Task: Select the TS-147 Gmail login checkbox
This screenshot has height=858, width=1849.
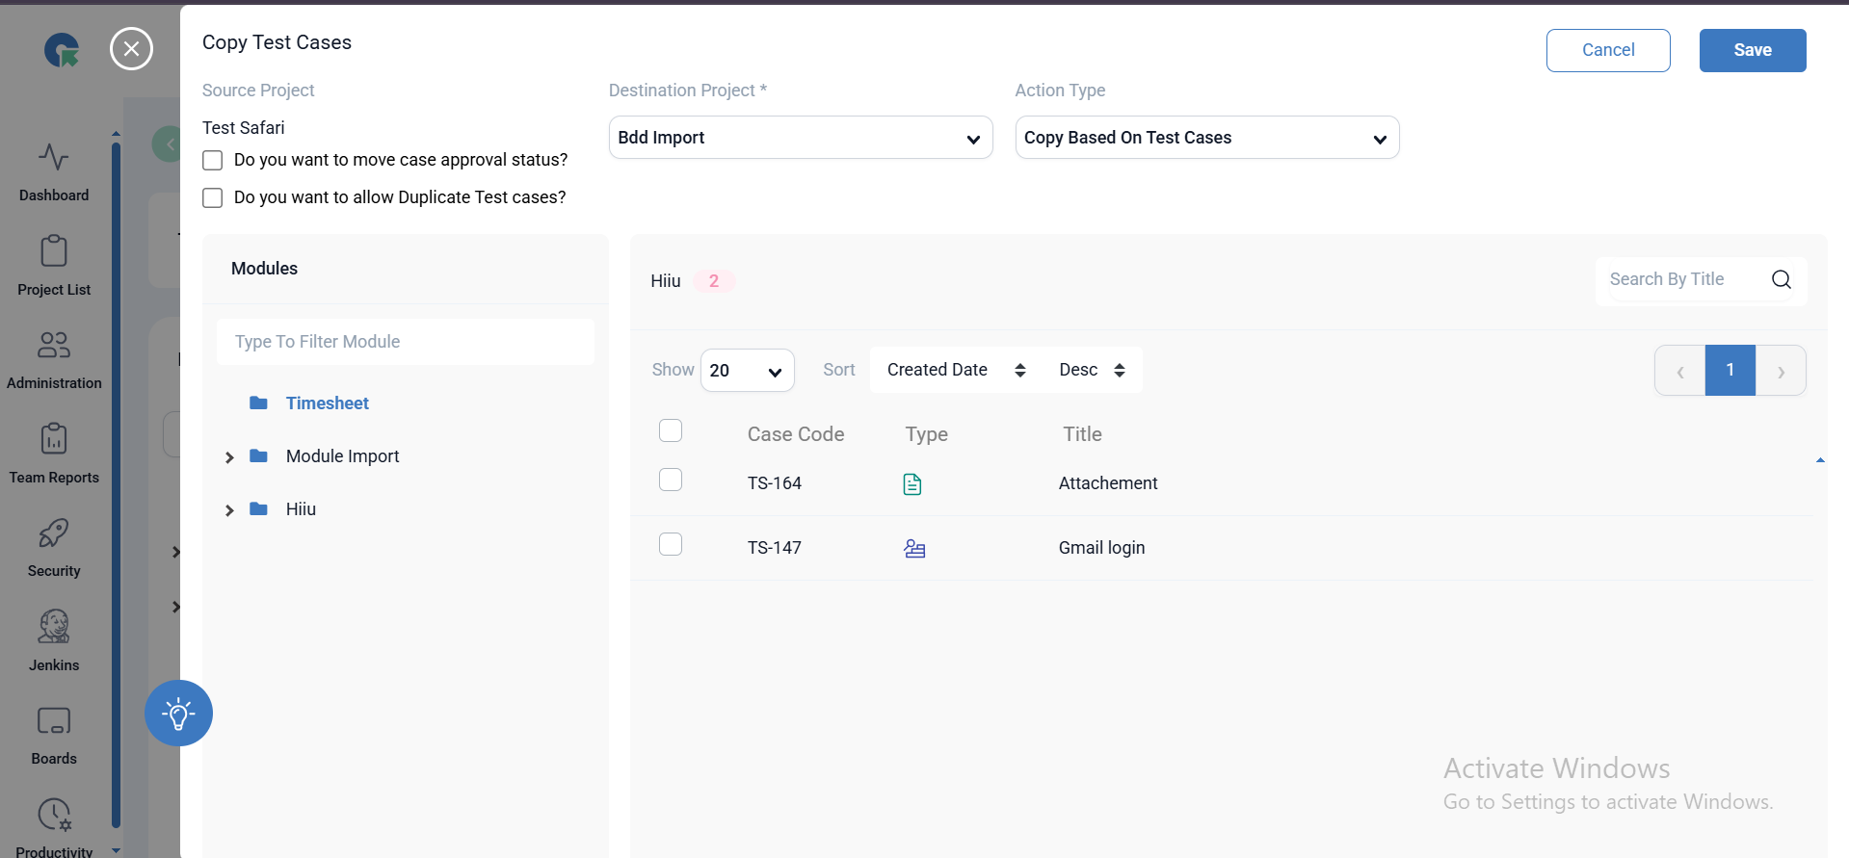Action: point(671,545)
